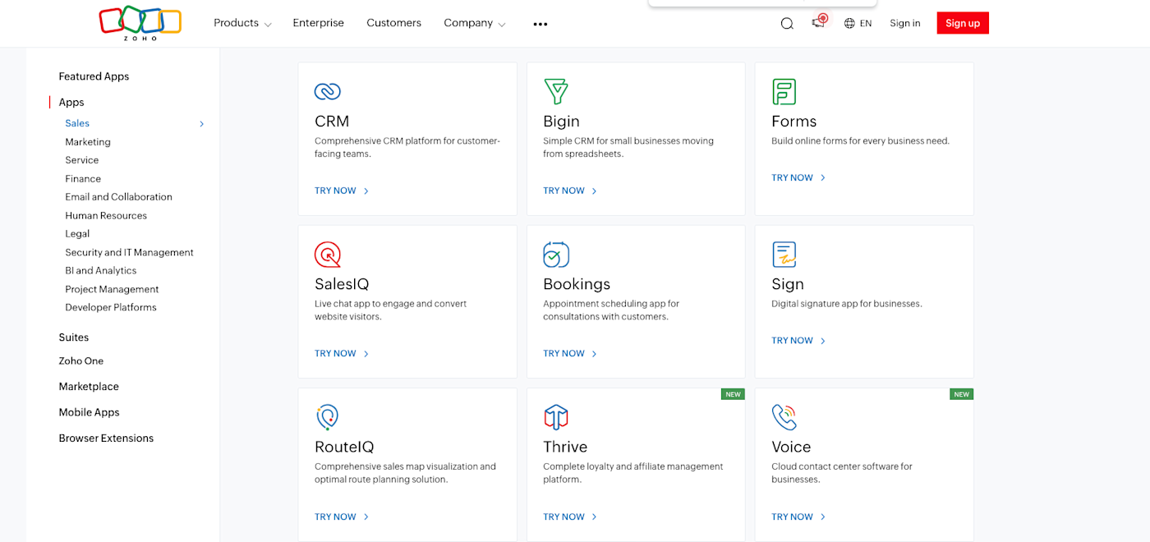Expand the Products dropdown menu
The width and height of the screenshot is (1150, 542).
(x=242, y=23)
